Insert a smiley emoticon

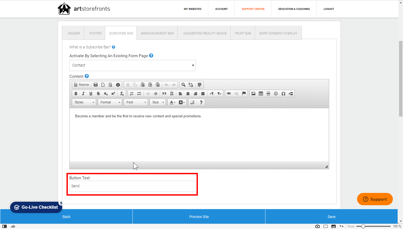pyautogui.click(x=276, y=94)
